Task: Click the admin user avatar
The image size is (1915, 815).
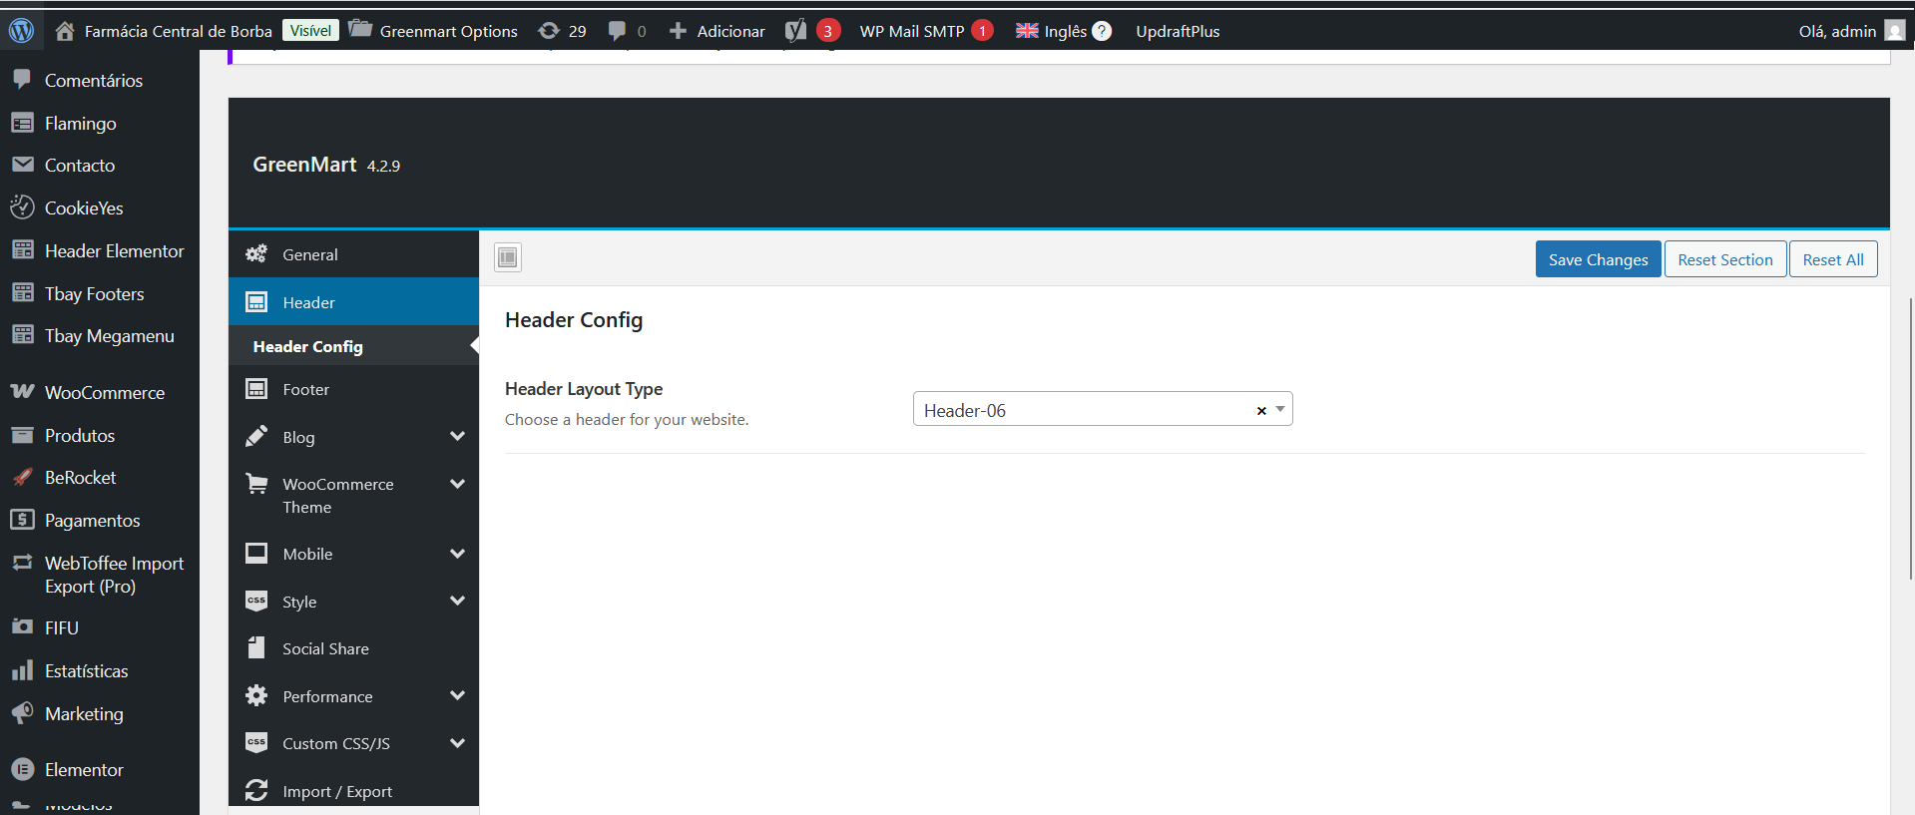Action: (x=1894, y=31)
